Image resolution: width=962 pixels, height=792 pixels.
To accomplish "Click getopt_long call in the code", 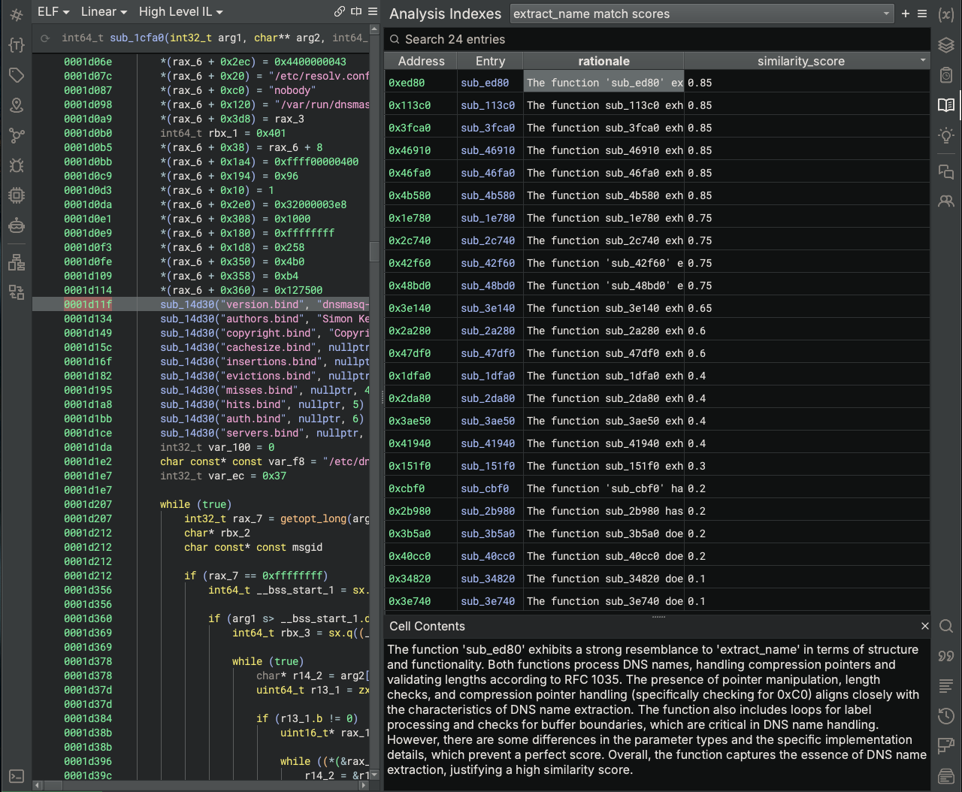I will (x=314, y=518).
